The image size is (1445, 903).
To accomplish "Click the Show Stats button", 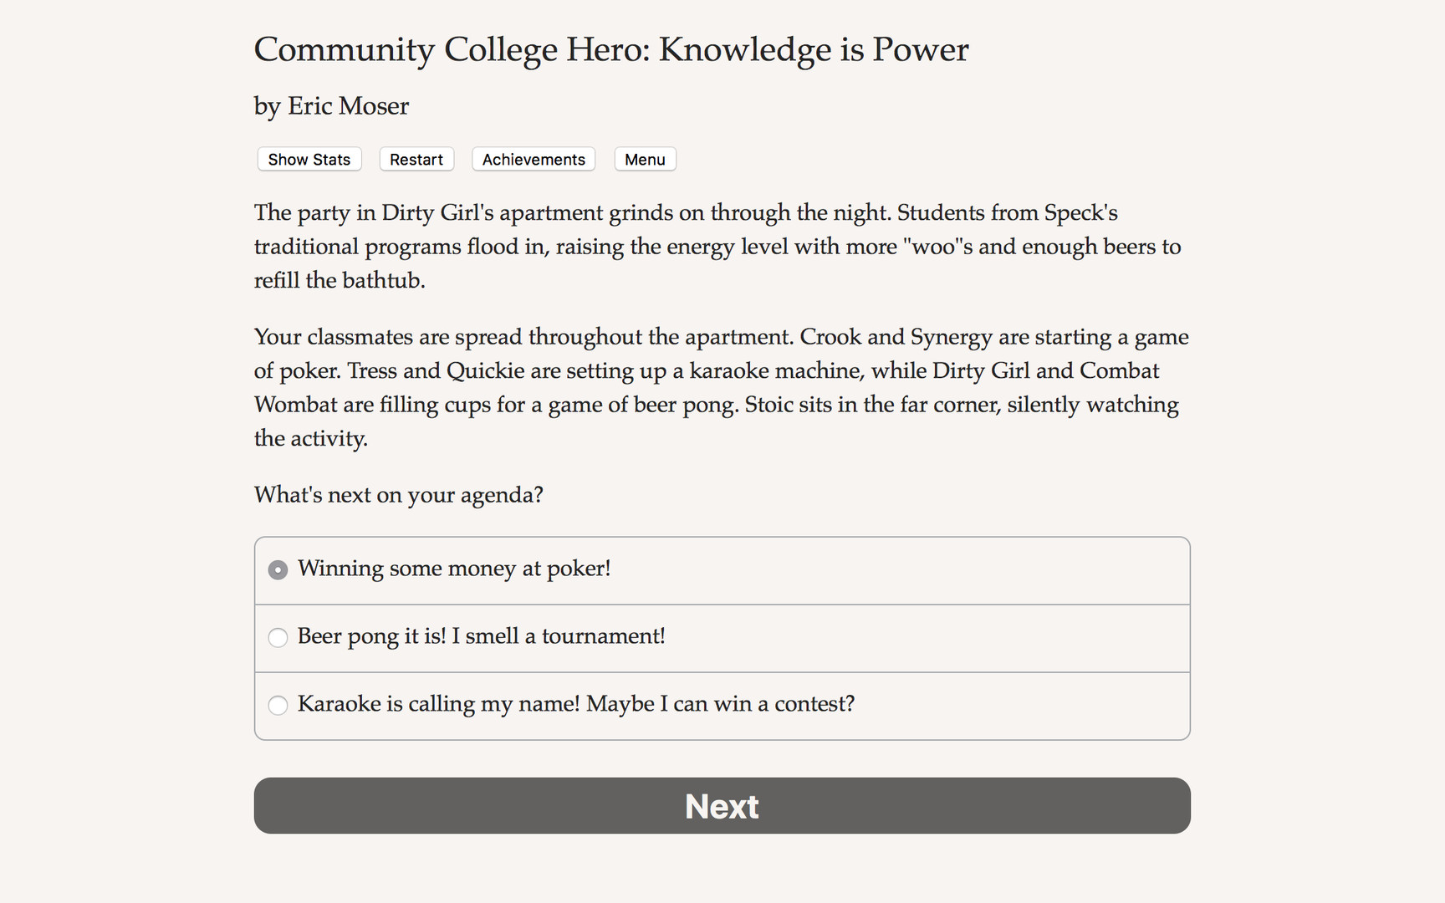I will click(x=309, y=159).
